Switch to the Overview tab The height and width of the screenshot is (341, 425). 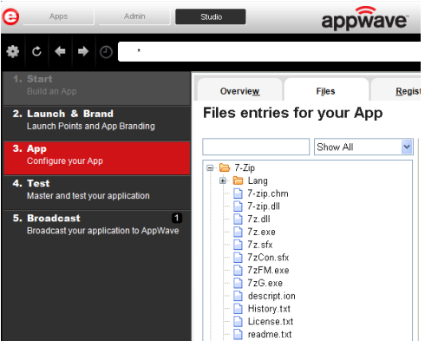(239, 91)
